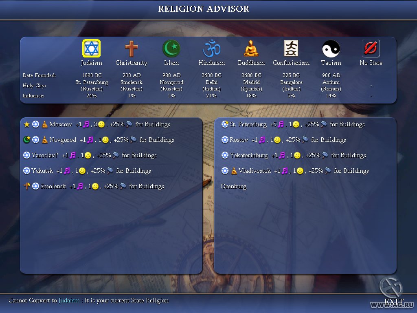Viewport: 417px width, 313px height.
Task: Click the capital star icon beside Moscow
Action: pyautogui.click(x=27, y=124)
